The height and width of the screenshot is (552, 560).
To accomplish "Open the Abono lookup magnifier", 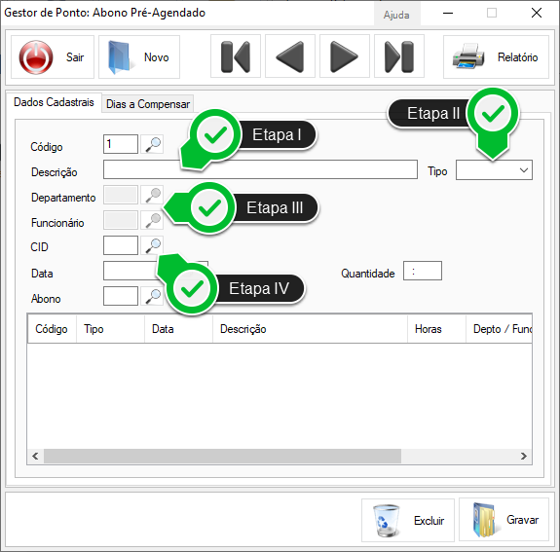I will point(152,296).
